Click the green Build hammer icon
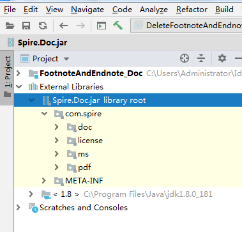 117,26
